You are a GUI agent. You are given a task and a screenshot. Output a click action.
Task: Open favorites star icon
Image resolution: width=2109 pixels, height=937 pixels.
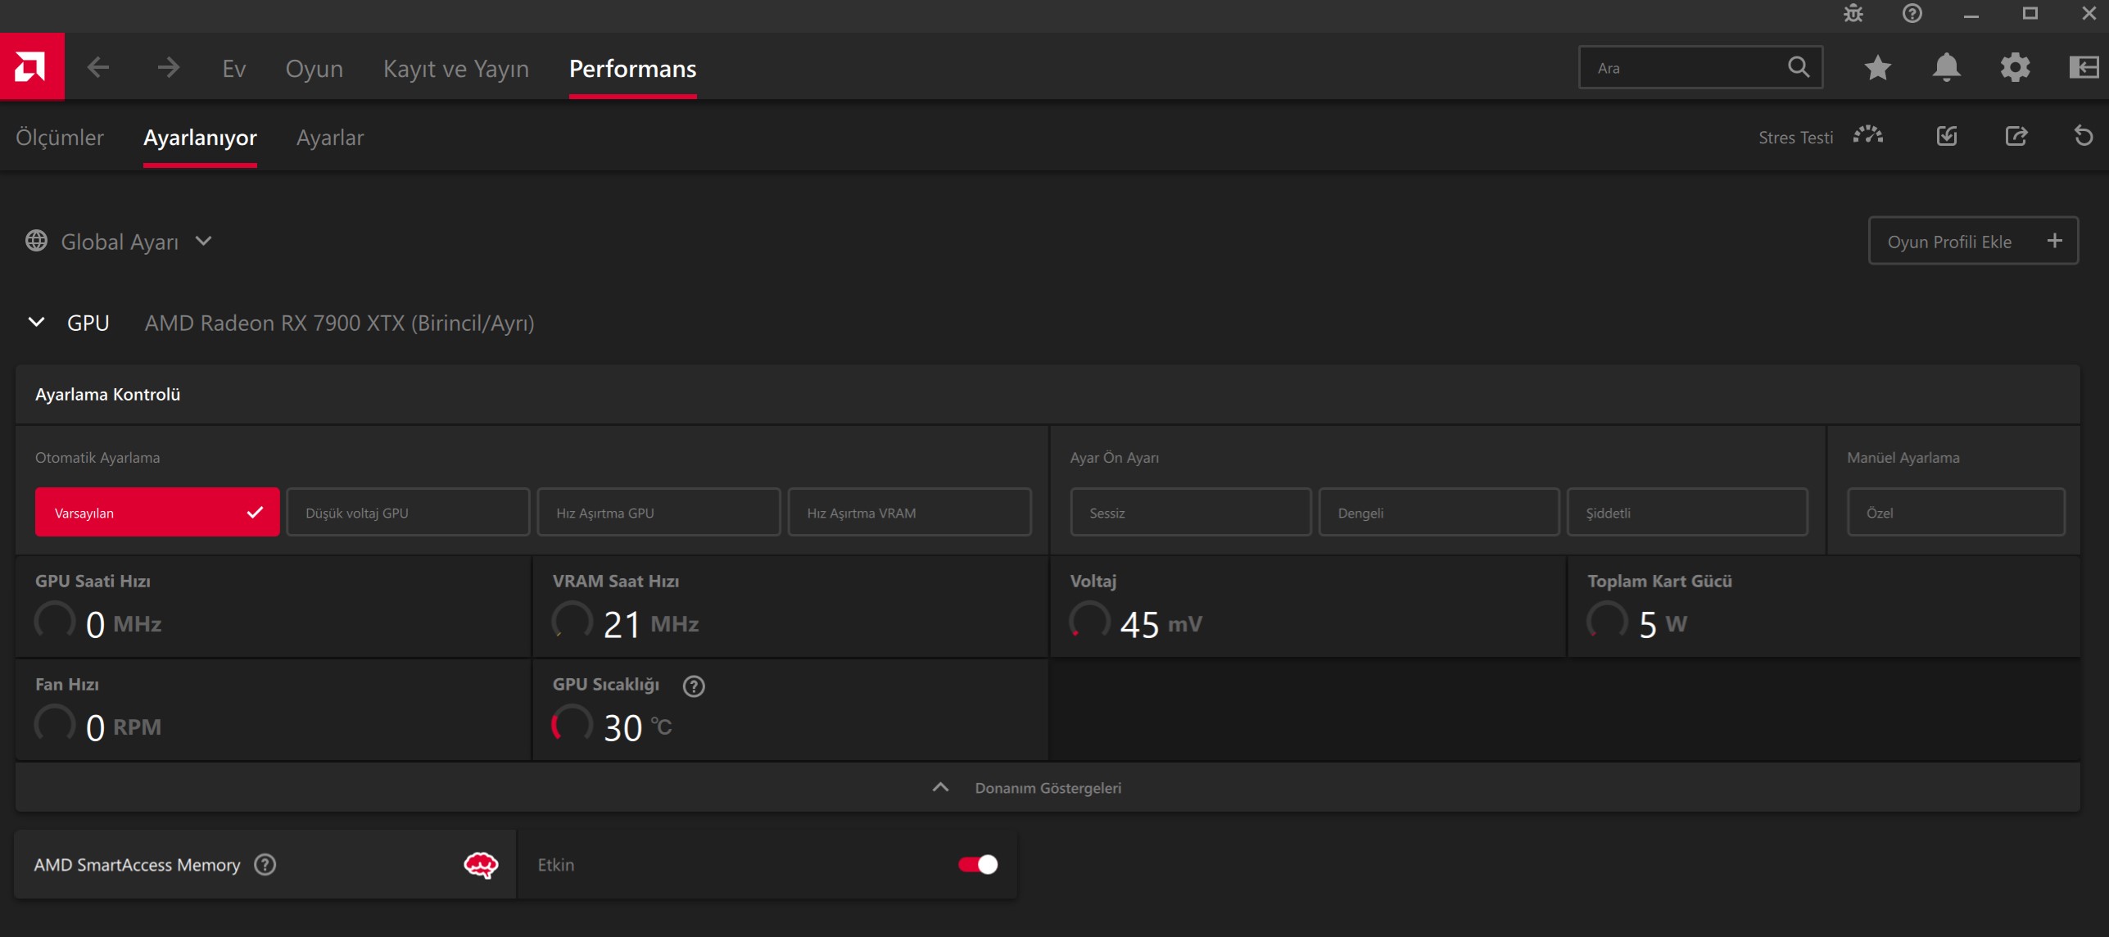pos(1878,67)
